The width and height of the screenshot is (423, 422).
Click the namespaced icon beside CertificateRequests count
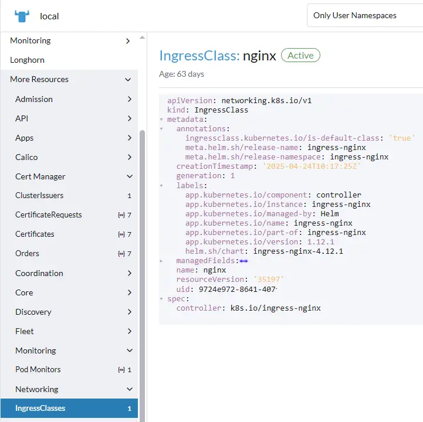tap(121, 215)
